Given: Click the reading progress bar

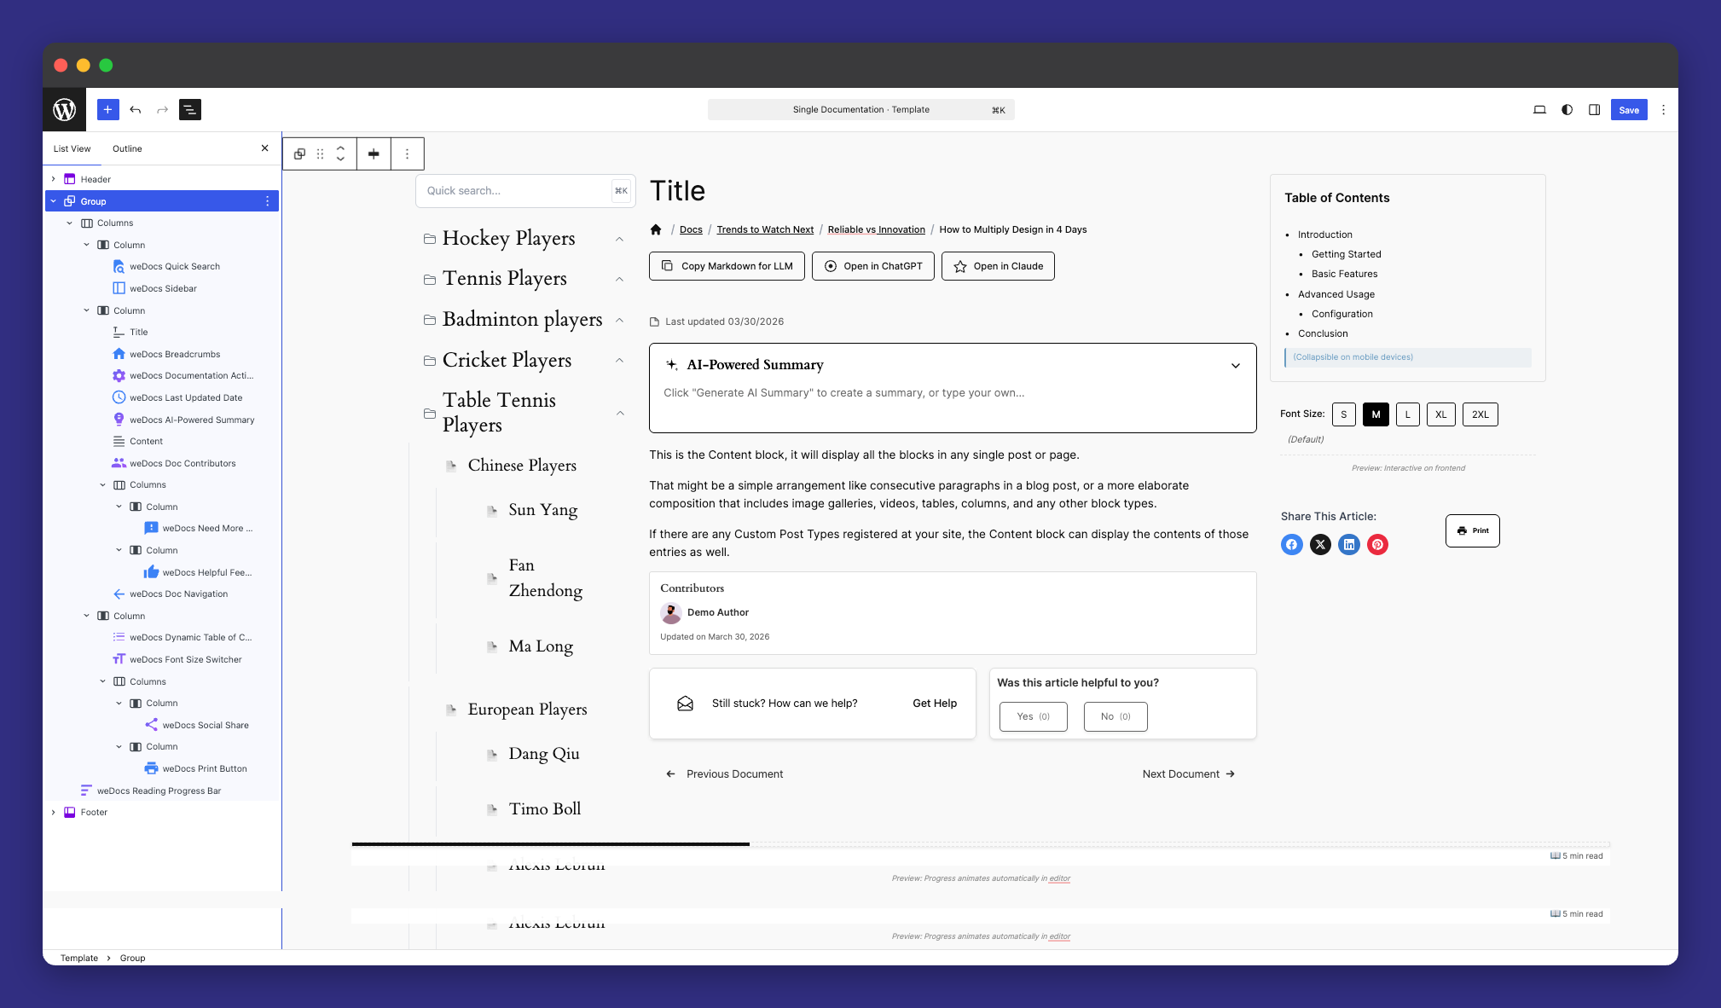Looking at the screenshot, I should [x=550, y=844].
